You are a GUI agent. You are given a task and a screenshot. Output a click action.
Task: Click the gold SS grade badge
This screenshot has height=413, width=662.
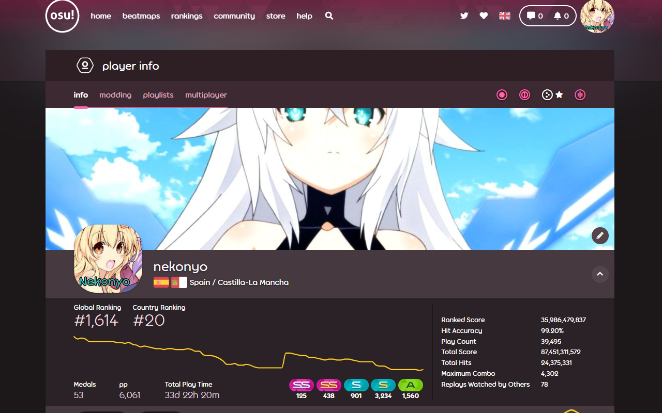pos(329,385)
